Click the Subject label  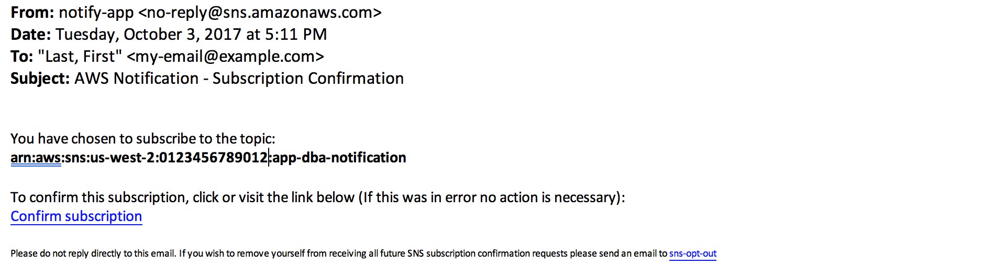(40, 79)
